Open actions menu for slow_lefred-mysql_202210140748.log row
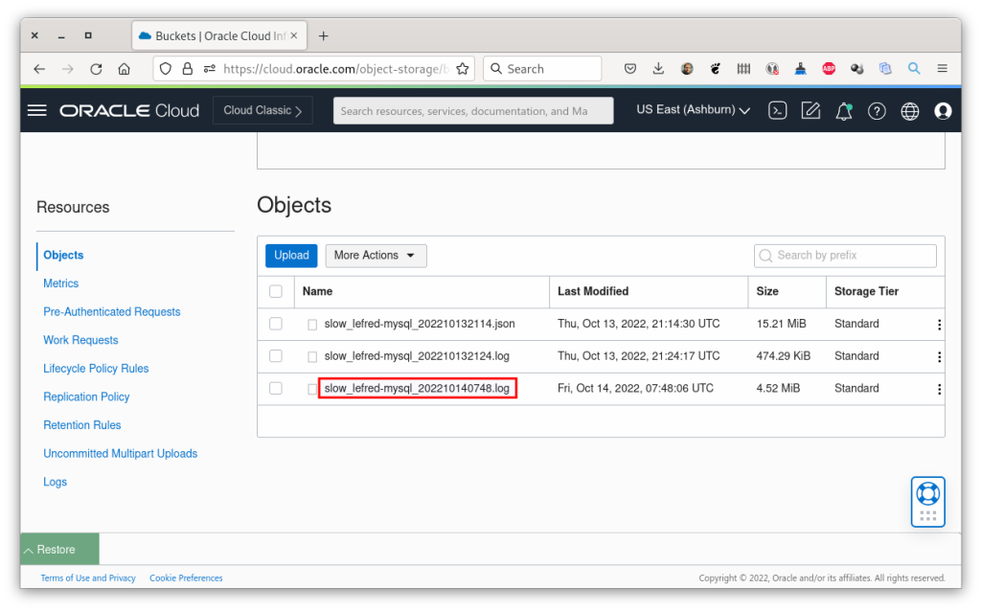Screen dimensions: 981x611 point(939,389)
